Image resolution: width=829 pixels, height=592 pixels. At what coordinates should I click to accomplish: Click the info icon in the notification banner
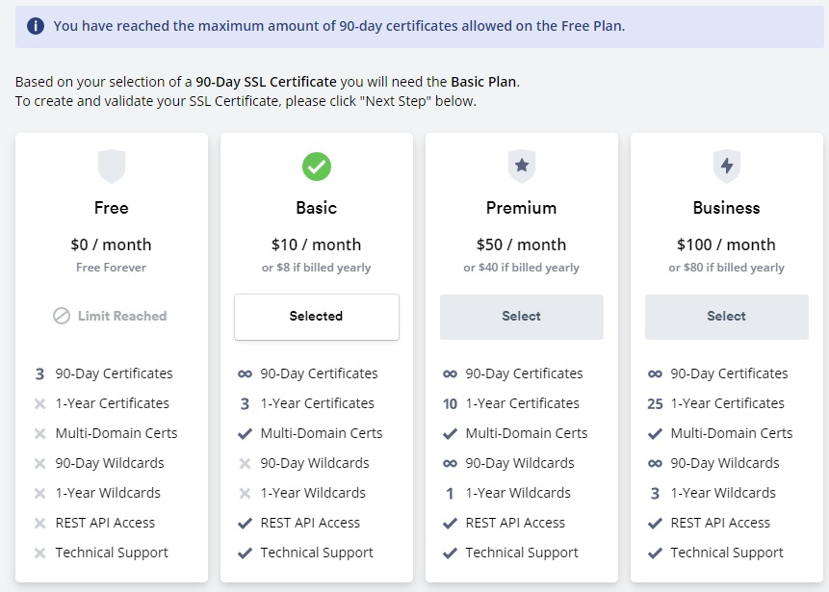36,25
